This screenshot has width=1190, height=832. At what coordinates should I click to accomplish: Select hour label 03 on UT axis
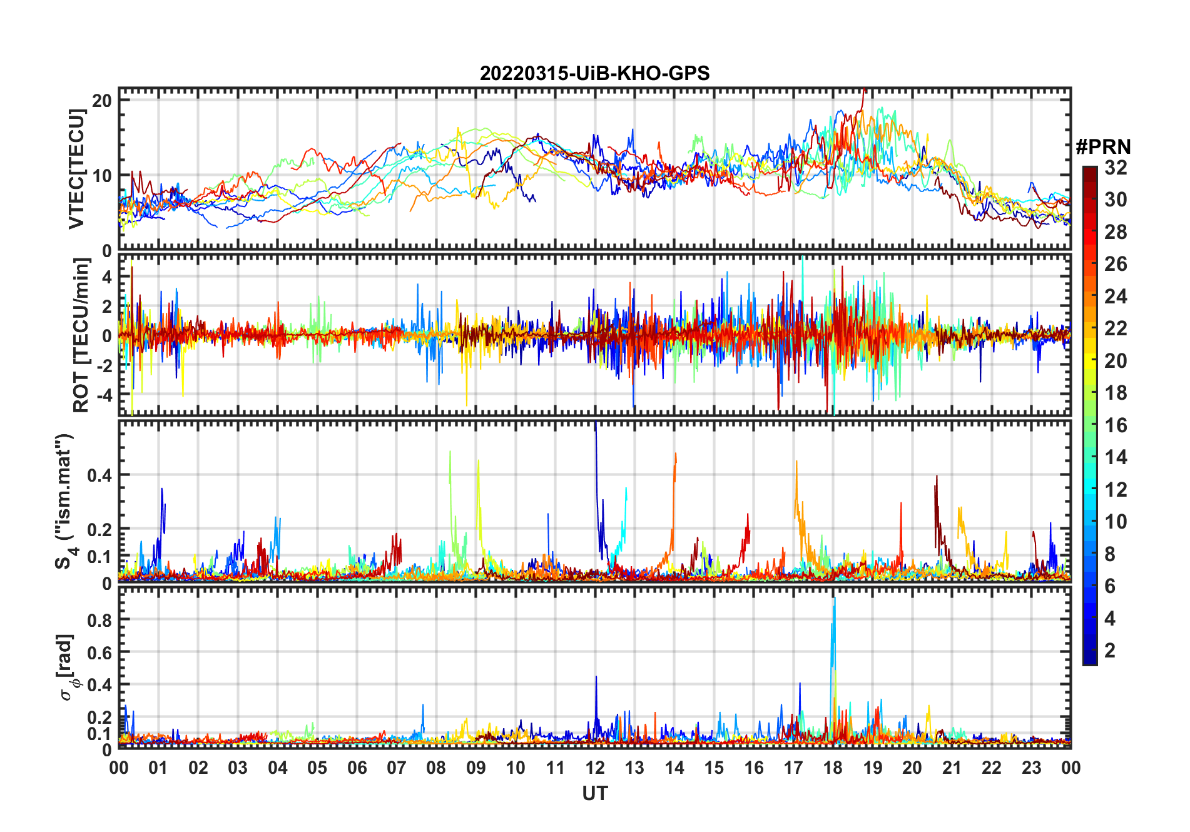pos(238,768)
